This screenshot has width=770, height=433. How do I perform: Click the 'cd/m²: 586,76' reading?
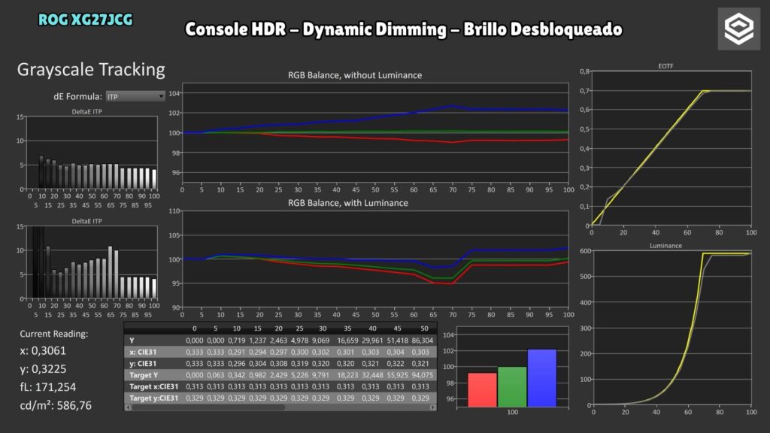(56, 405)
